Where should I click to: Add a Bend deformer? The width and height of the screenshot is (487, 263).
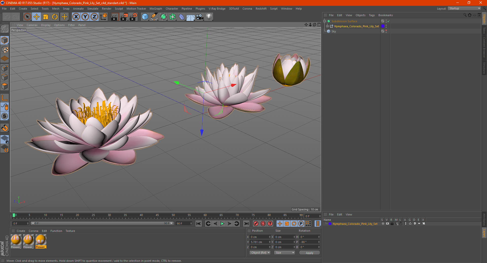point(182,17)
